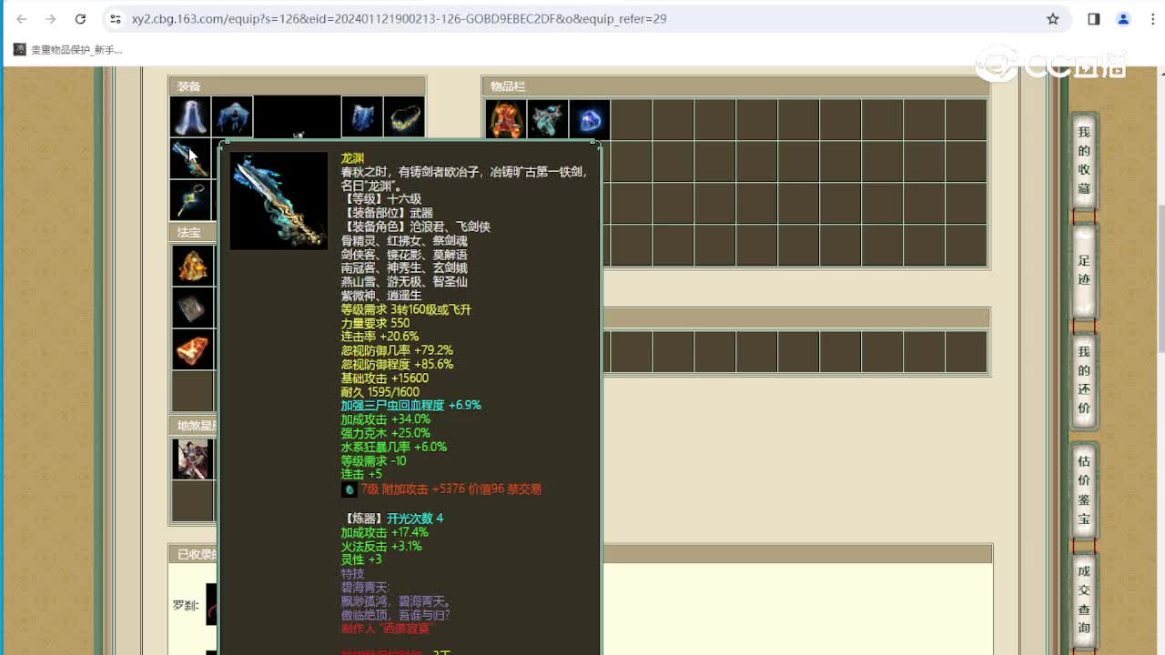View site information icon in address bar
This screenshot has height=655, width=1165.
point(115,18)
